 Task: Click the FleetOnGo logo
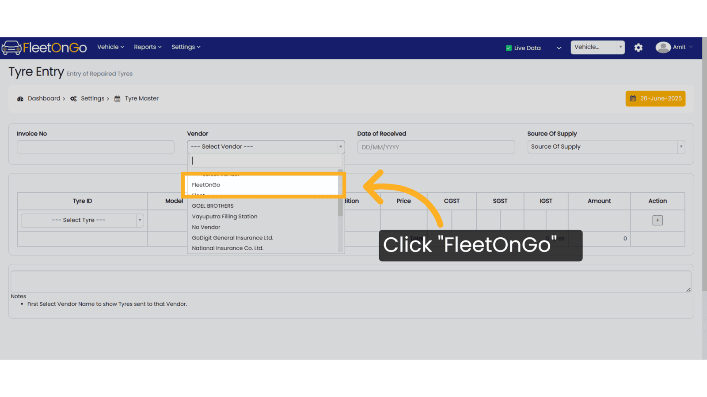[44, 48]
